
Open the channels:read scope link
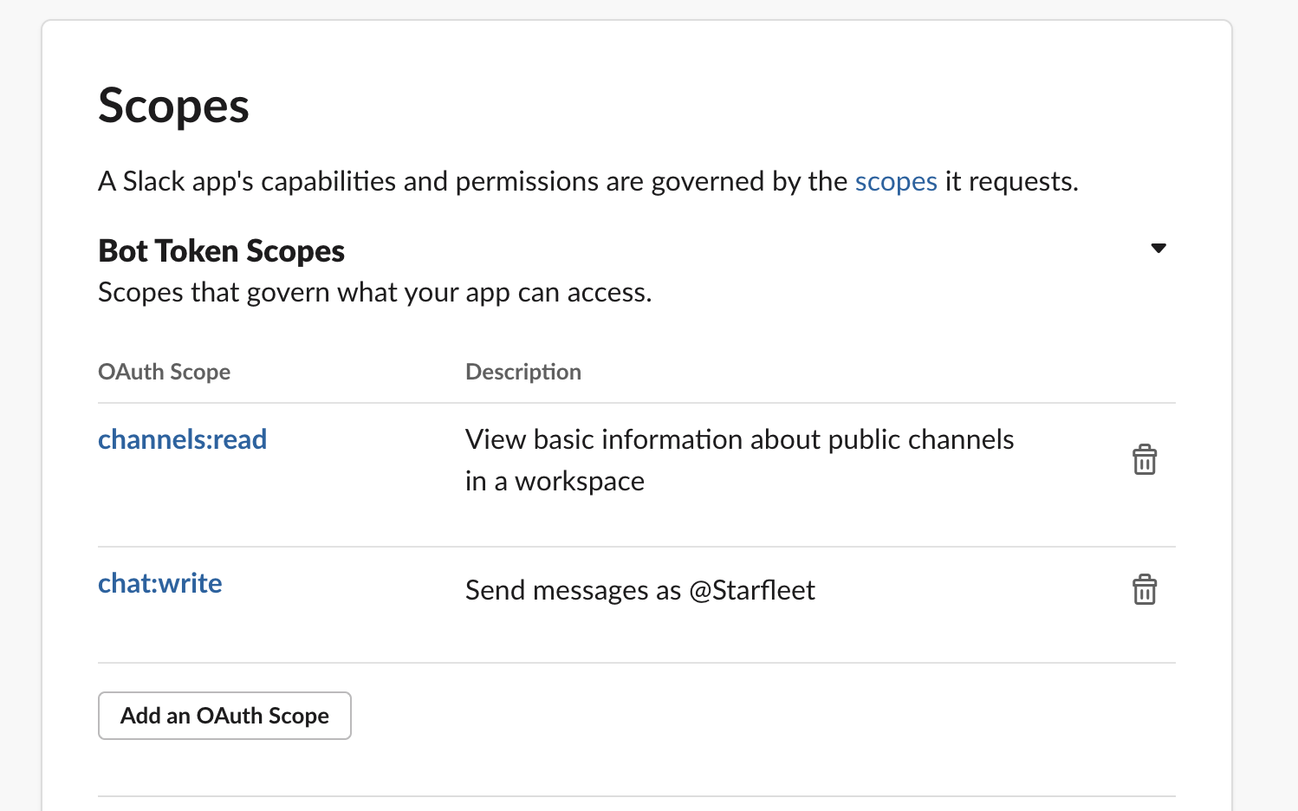pos(182,439)
